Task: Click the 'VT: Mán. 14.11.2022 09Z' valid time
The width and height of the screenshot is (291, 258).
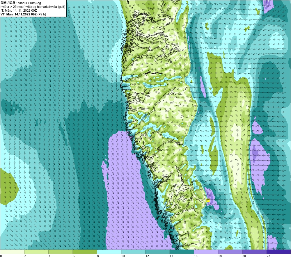Action: 19,14
